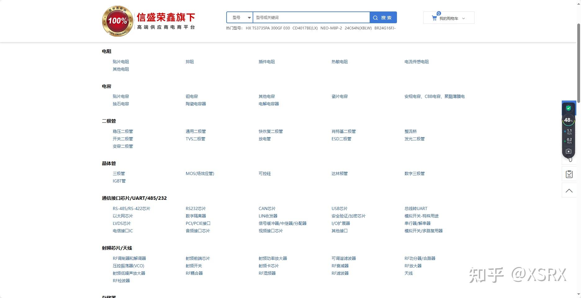Open the 电流传感电阻 category
Image resolution: width=581 pixels, height=298 pixels.
[x=417, y=62]
